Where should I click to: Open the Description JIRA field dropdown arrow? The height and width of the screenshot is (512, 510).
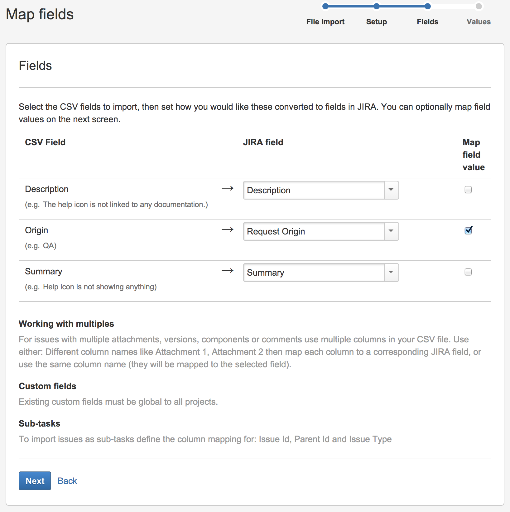[x=391, y=190]
